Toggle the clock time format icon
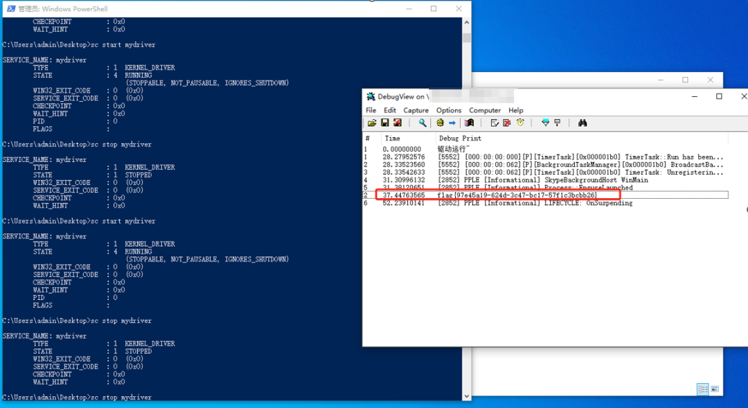This screenshot has width=748, height=408. 520,123
